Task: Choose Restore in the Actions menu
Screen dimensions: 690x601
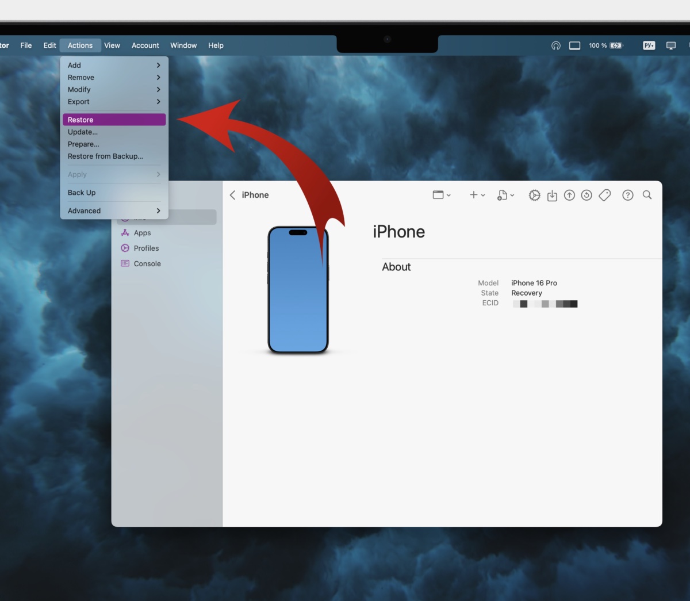Action: [114, 120]
